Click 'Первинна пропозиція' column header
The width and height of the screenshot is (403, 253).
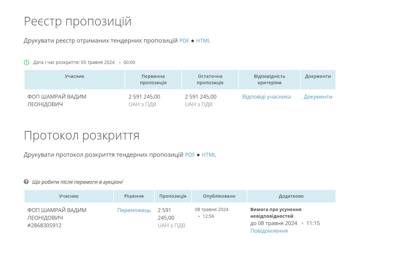tap(153, 79)
